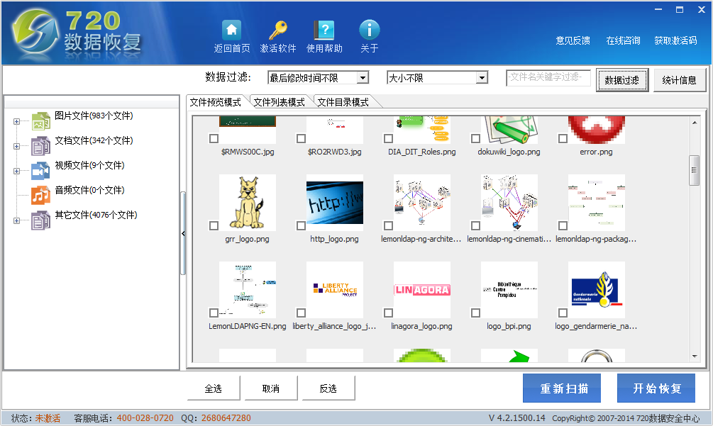Screen dimensions: 713x426
Task: Switch to 文件预览模式 tab
Action: [x=215, y=102]
